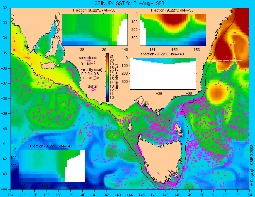Click the 't section (9..22°C) lon=148' heading
The image size is (255, 197).
tap(162, 54)
